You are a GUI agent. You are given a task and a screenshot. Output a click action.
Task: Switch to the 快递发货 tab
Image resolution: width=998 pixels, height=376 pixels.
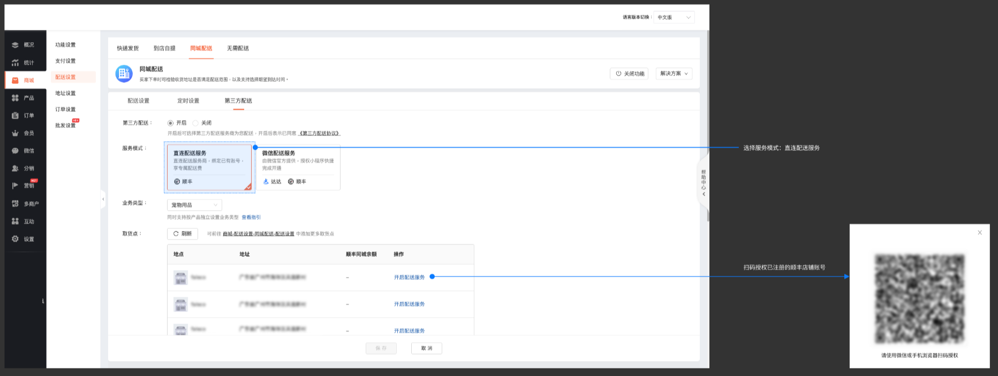tap(127, 49)
